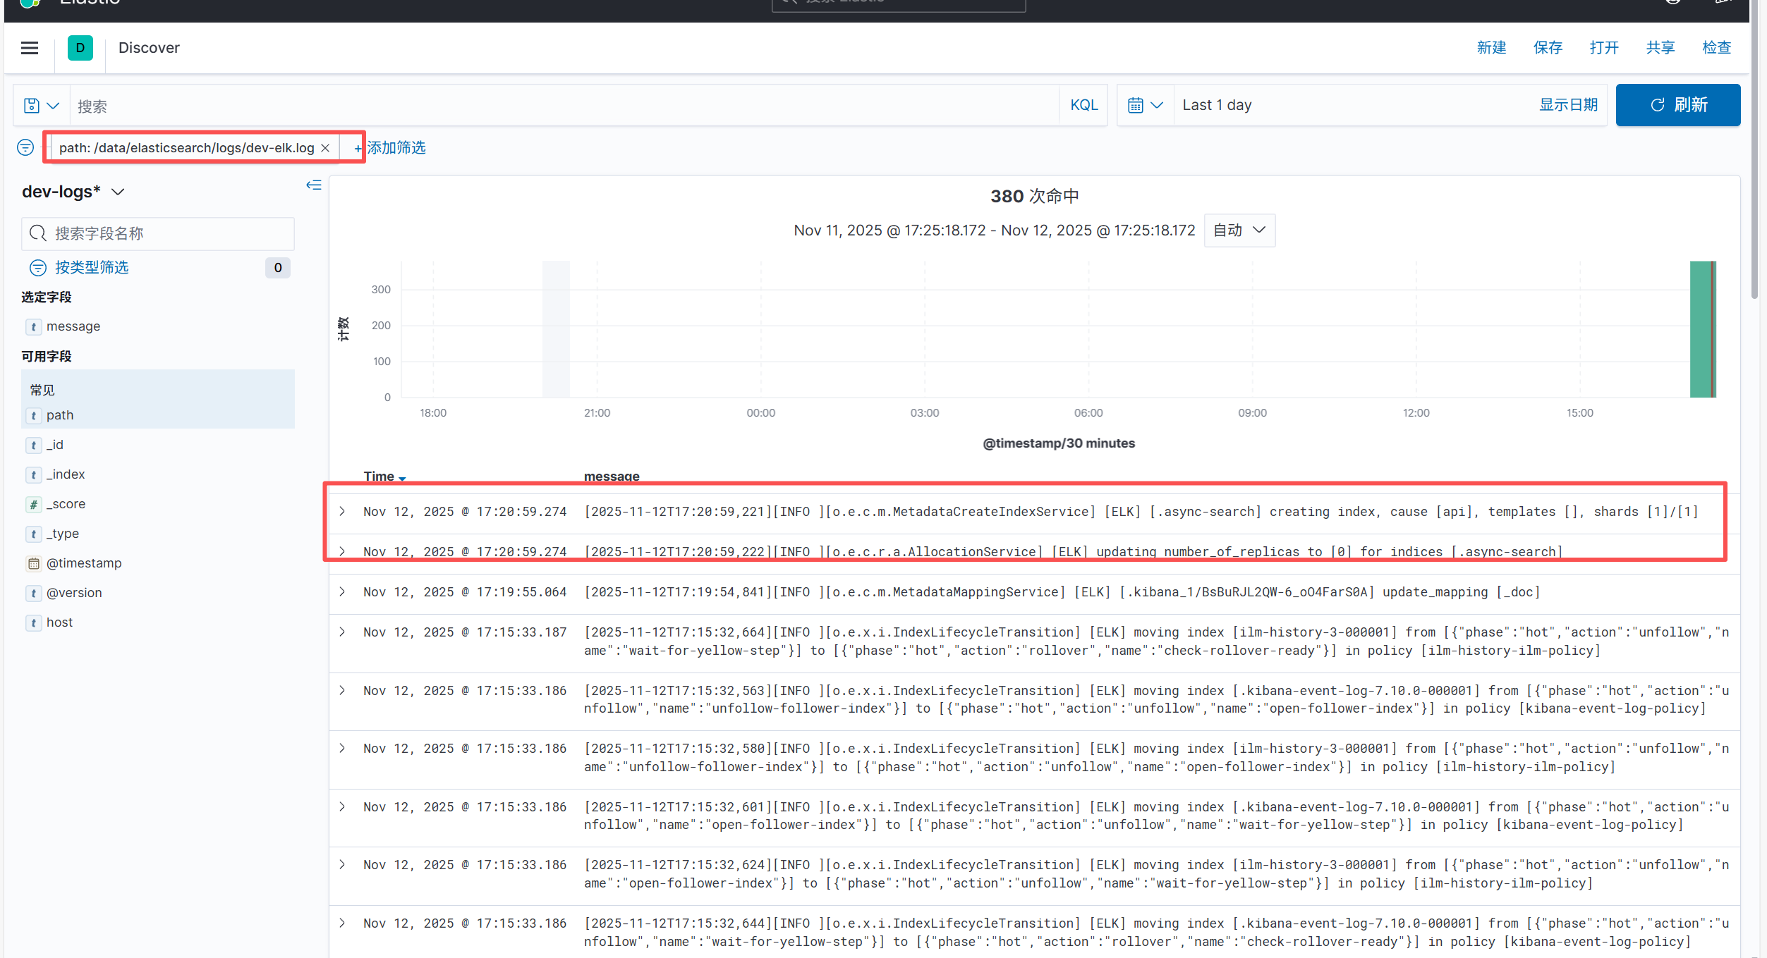This screenshot has width=1767, height=958.
Task: Remove the path filter with X
Action: pos(325,148)
